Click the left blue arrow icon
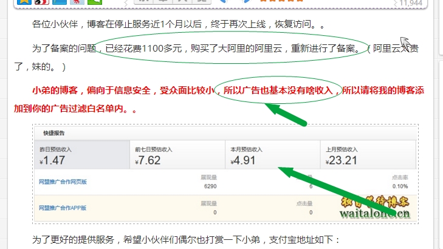This screenshot has height=249, width=443. pos(222,2)
